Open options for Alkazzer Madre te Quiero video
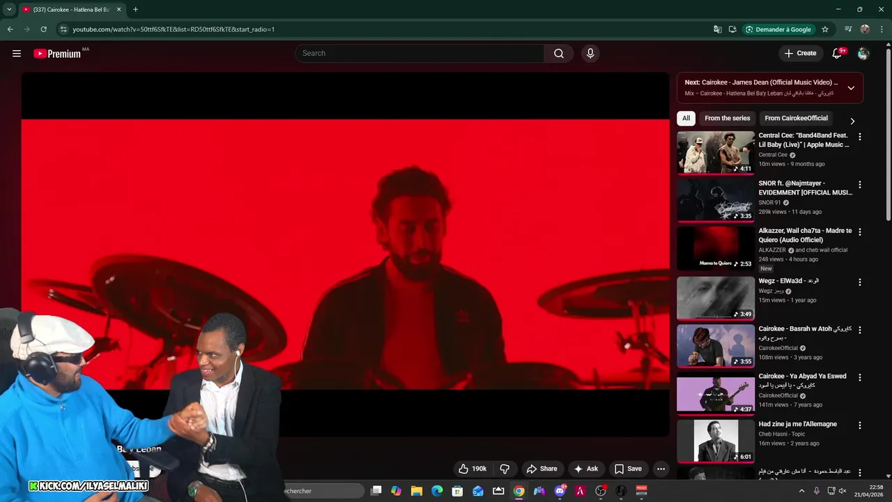The height and width of the screenshot is (502, 892). [859, 231]
